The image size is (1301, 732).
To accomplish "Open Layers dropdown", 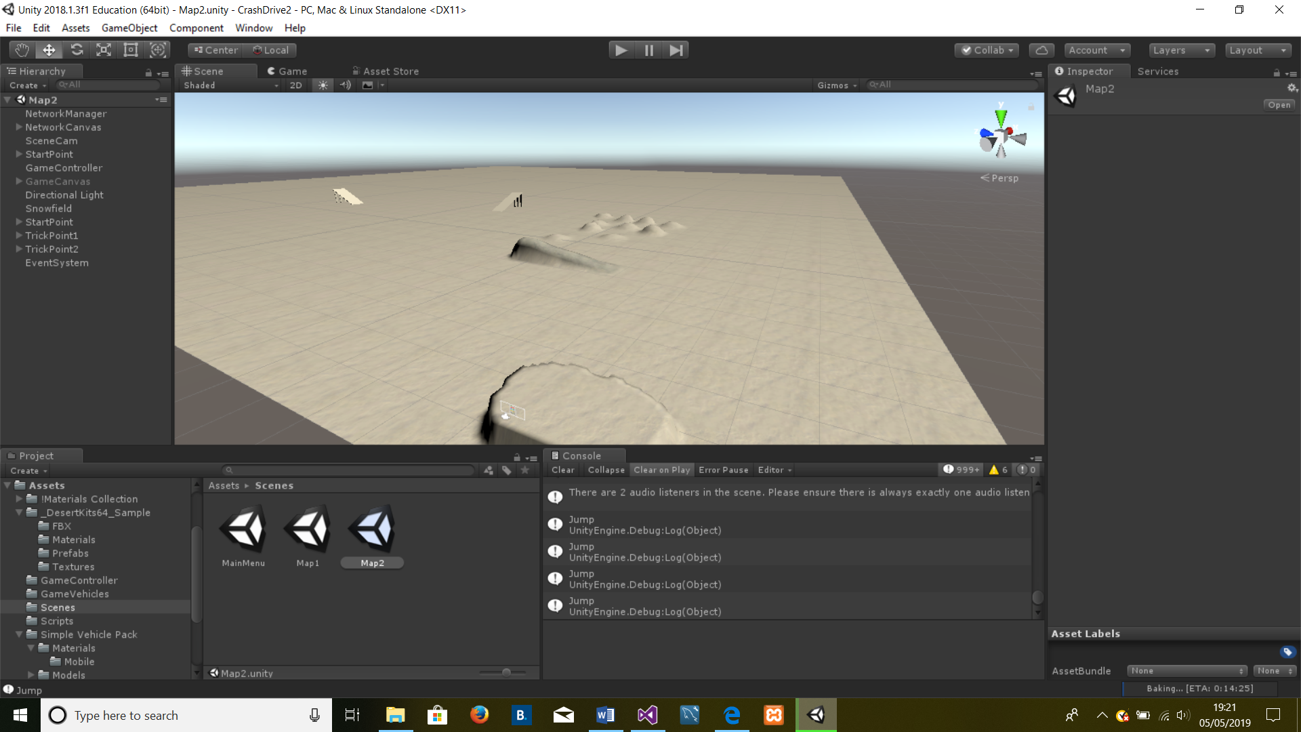I will [1182, 50].
